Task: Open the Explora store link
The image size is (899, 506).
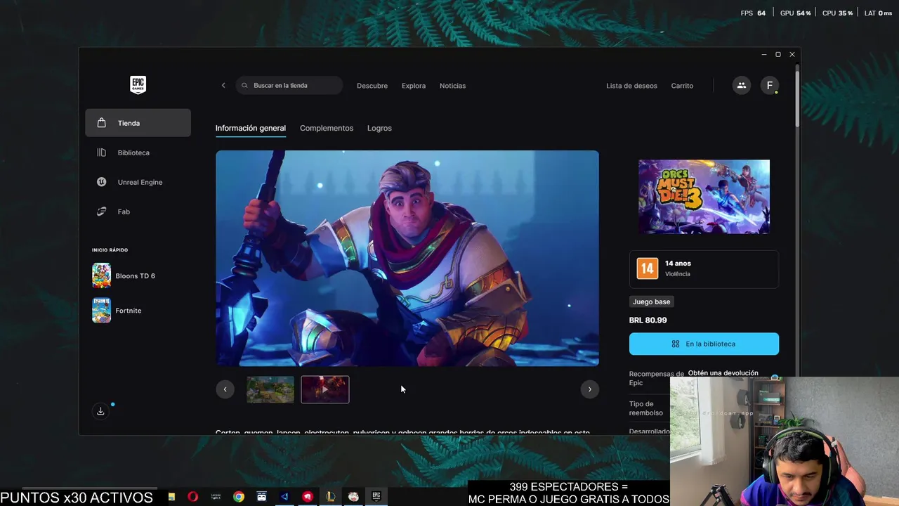Action: (x=414, y=86)
